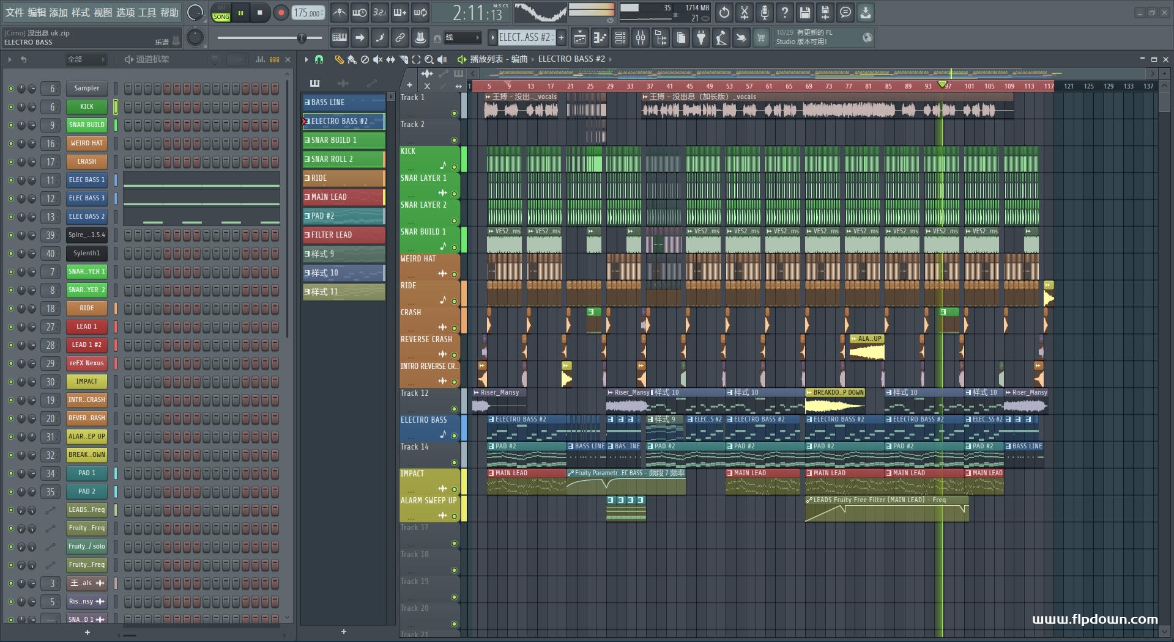Expand the pattern selector ELECT..ASS #2
The image size is (1174, 642).
pyautogui.click(x=525, y=38)
